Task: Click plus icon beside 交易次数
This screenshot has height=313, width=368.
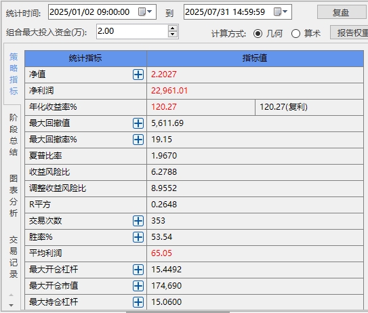Action: click(x=138, y=221)
